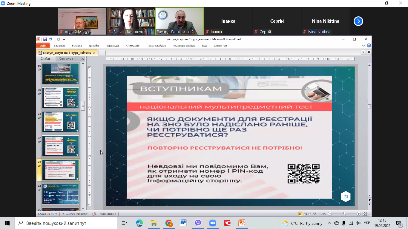Switch to the Структура pane tab
Image resolution: width=408 pixels, height=229 pixels.
click(66, 59)
